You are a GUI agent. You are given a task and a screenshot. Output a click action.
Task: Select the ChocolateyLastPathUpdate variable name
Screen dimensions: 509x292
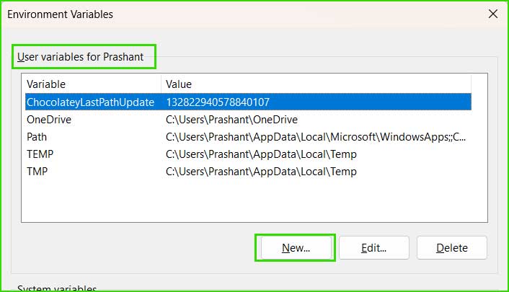[x=90, y=102]
